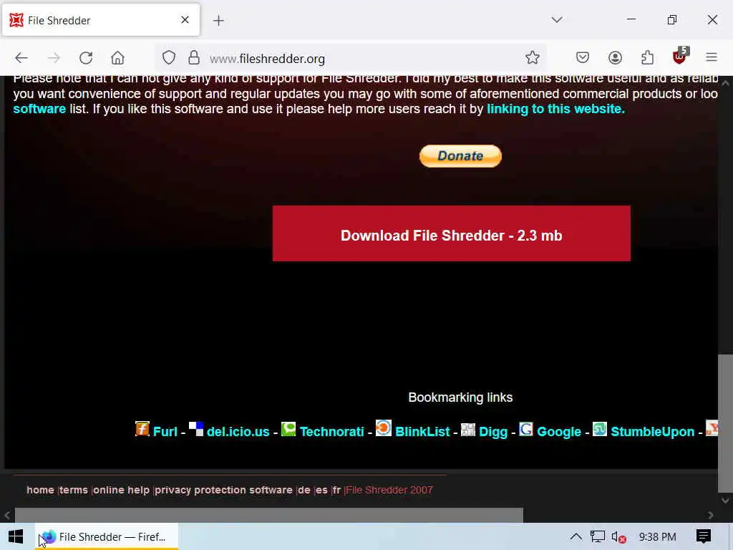This screenshot has height=550, width=733.
Task: Go to the footer home link
Action: 40,490
